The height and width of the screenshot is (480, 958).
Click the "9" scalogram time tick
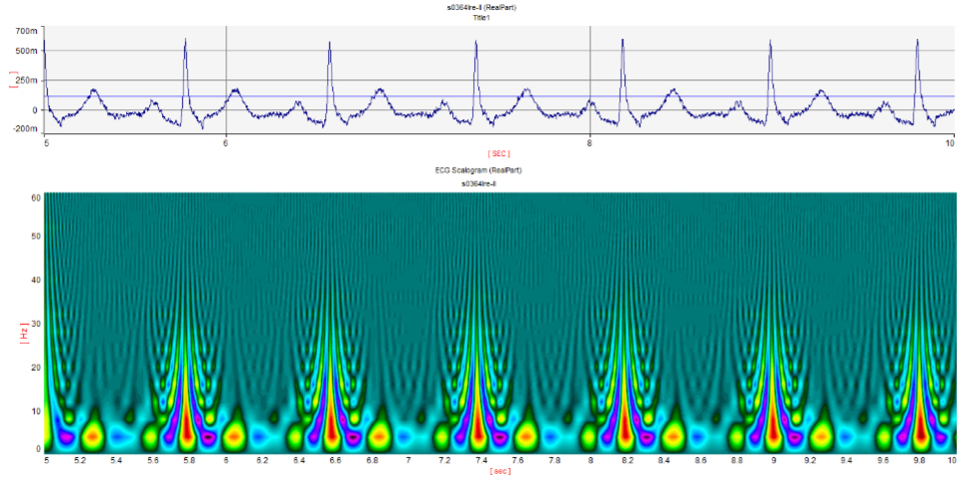coord(772,460)
